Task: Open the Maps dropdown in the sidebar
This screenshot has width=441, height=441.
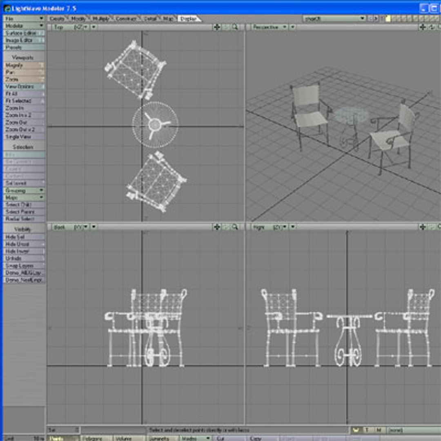Action: click(x=24, y=198)
